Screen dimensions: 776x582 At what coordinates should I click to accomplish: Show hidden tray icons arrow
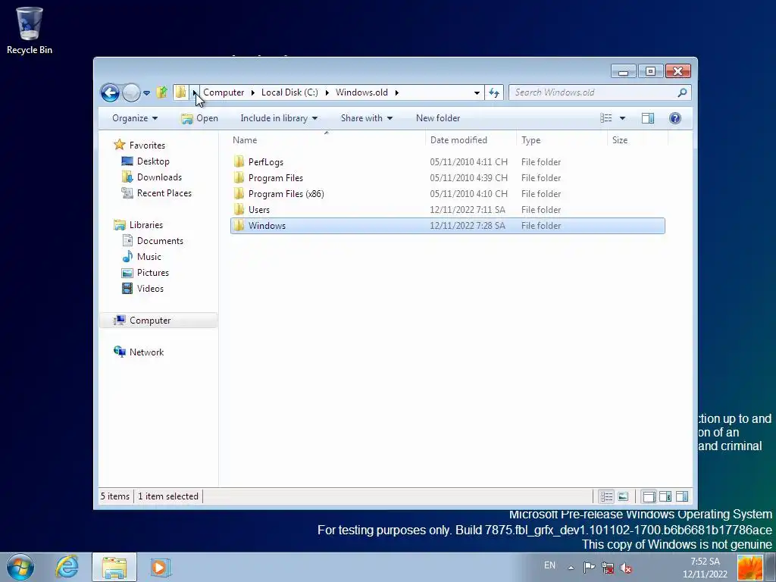(571, 568)
